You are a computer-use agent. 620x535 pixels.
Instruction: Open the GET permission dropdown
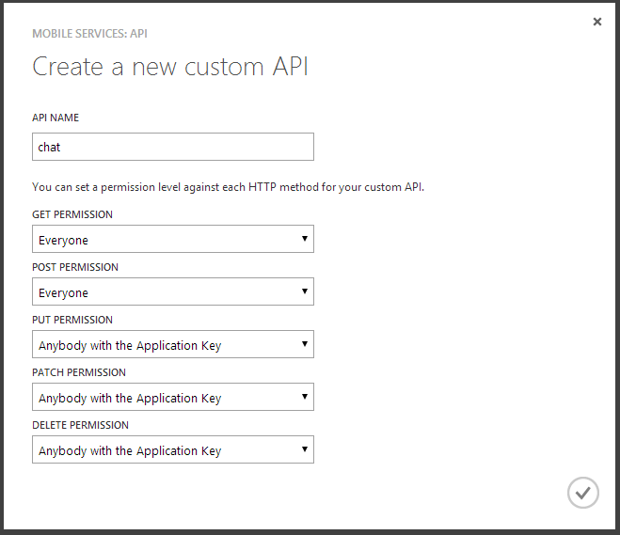click(172, 240)
